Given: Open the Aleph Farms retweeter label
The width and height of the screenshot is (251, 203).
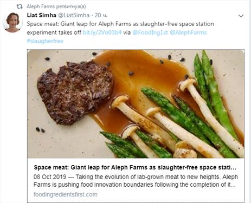Looking at the screenshot, I should pyautogui.click(x=56, y=6).
